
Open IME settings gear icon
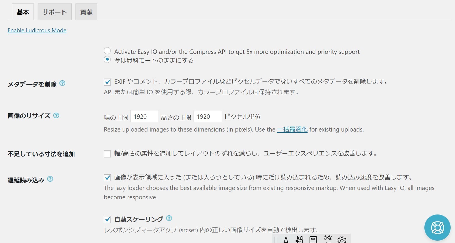pyautogui.click(x=342, y=240)
